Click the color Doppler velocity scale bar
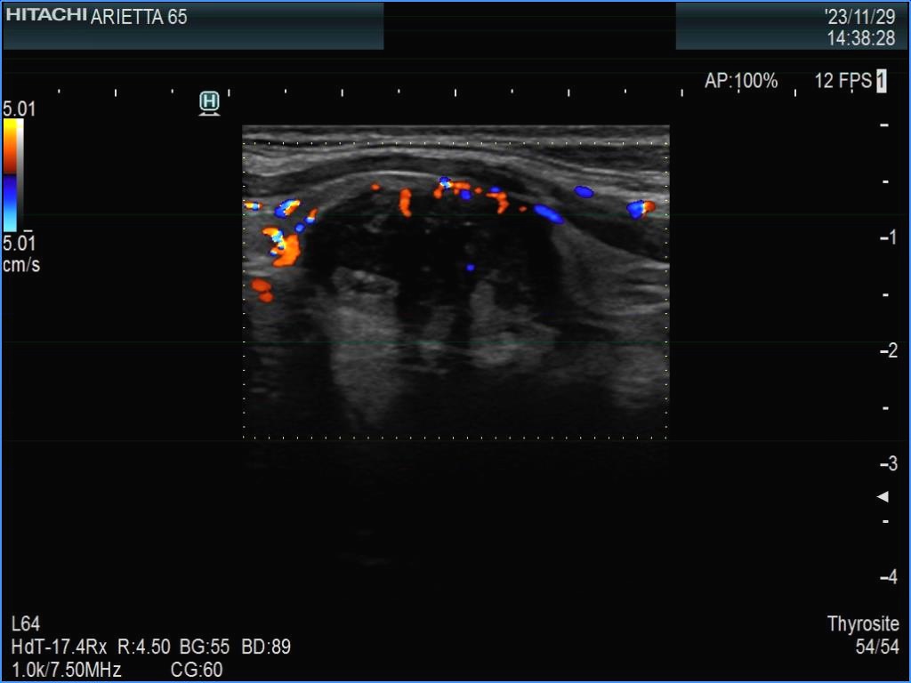This screenshot has width=911, height=683. click(x=12, y=174)
